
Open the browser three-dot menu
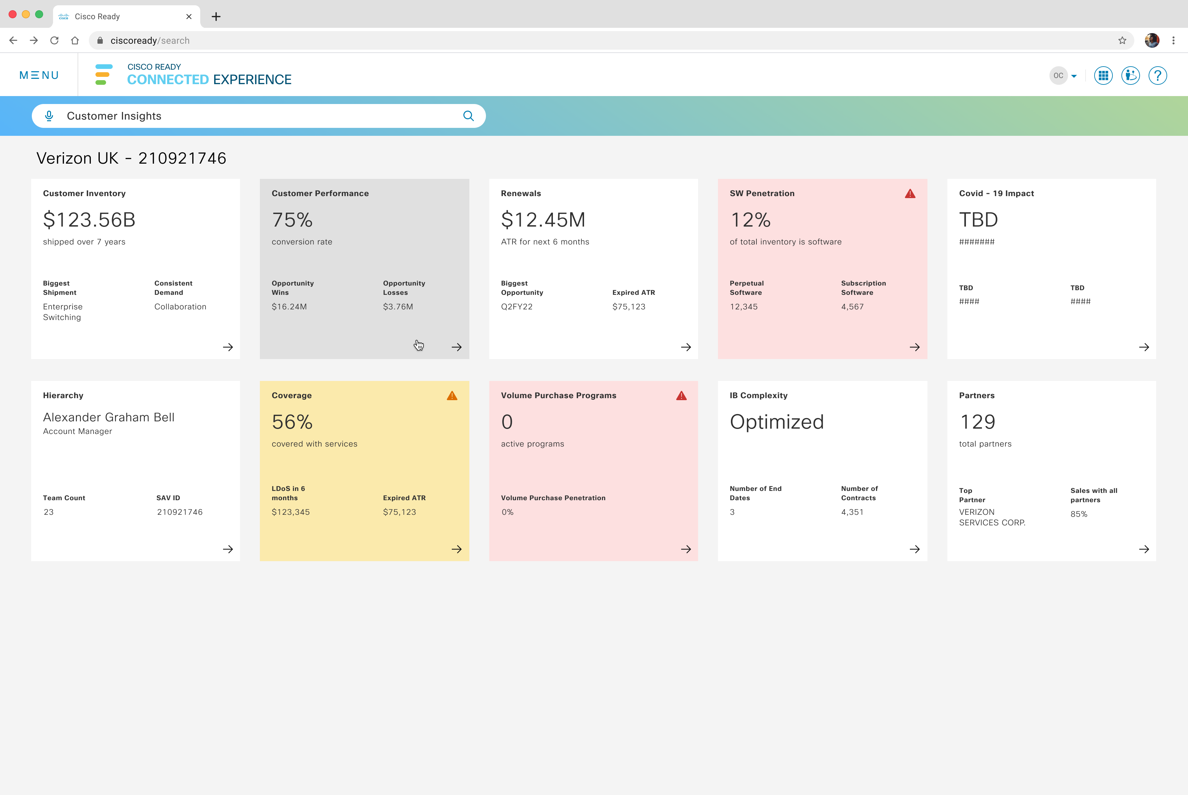[x=1173, y=40]
